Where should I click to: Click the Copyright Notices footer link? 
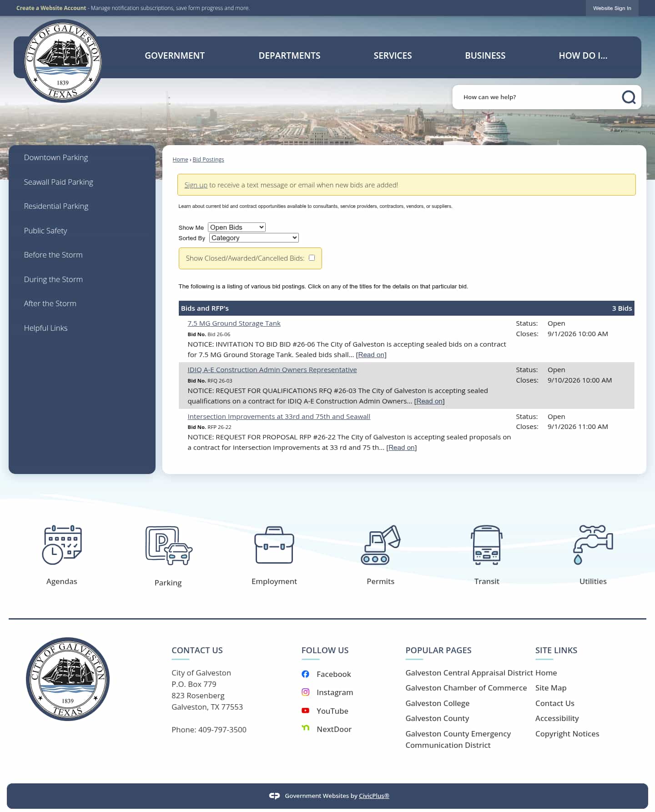coord(567,733)
